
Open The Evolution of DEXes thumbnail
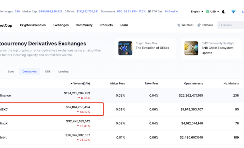tap(125, 48)
